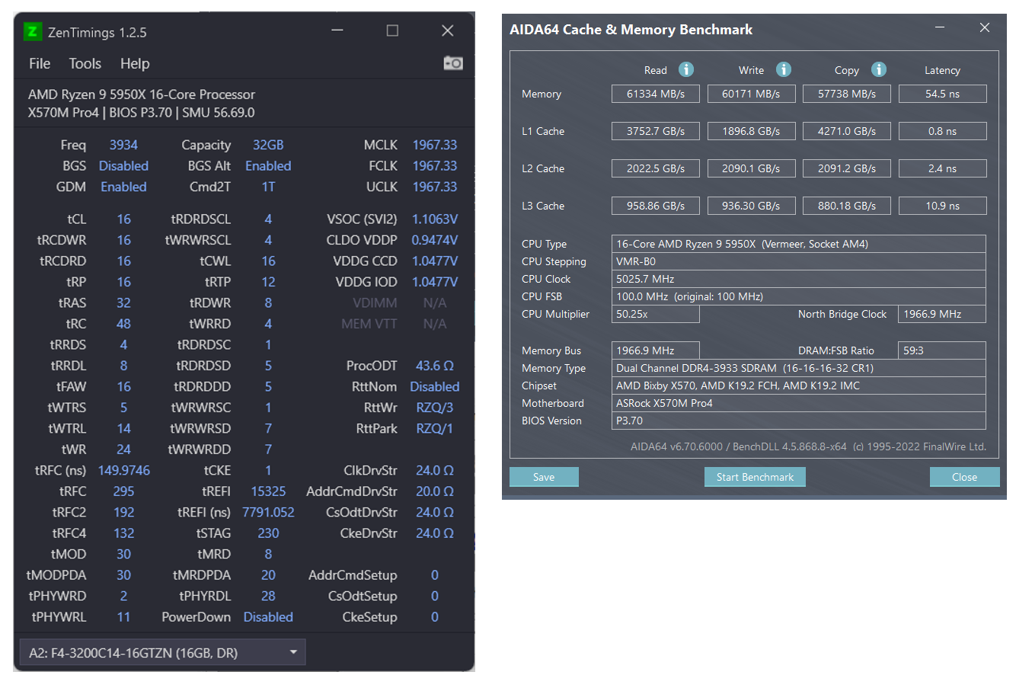Click the Close button in AIDA64
Image resolution: width=1016 pixels, height=675 pixels.
[x=964, y=477]
